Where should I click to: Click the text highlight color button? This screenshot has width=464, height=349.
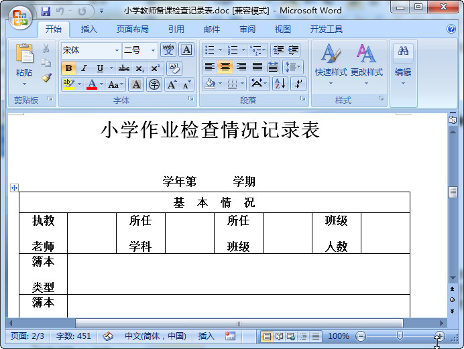pyautogui.click(x=69, y=85)
